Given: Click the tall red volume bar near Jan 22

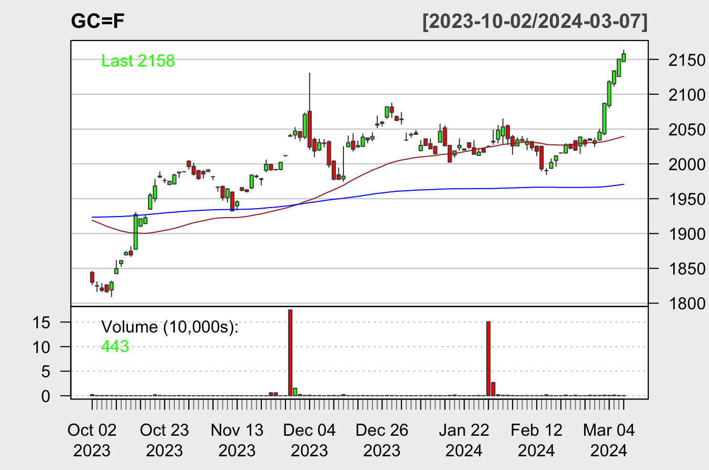Looking at the screenshot, I should click(488, 358).
